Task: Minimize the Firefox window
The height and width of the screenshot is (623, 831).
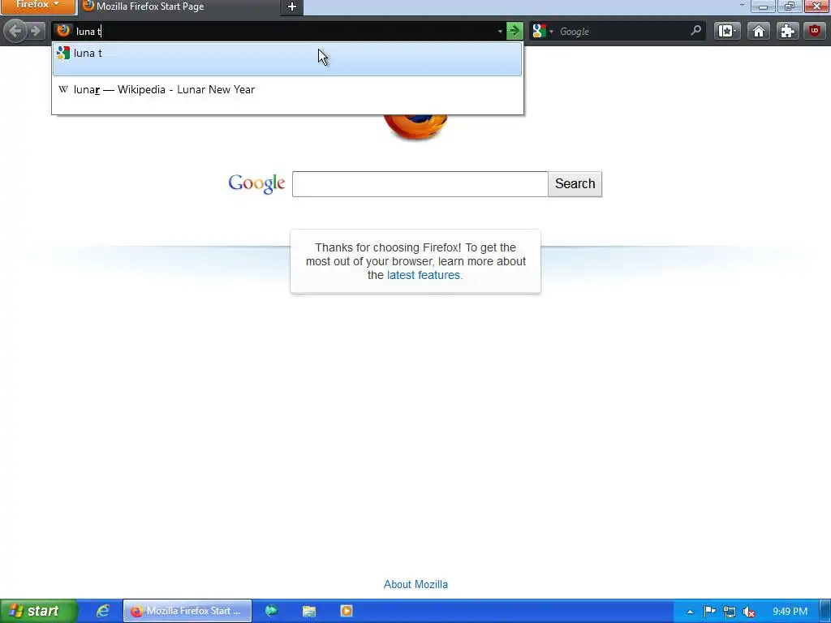Action: [x=763, y=6]
